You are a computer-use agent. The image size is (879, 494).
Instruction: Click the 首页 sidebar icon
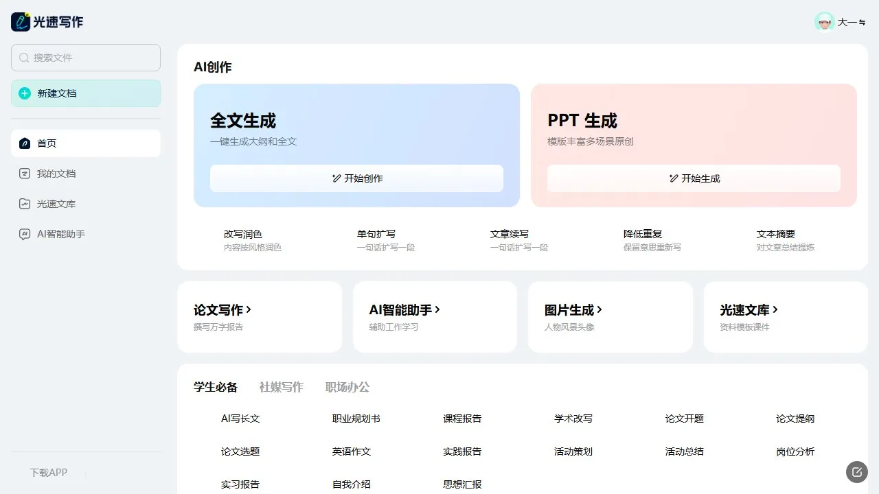pyautogui.click(x=25, y=143)
